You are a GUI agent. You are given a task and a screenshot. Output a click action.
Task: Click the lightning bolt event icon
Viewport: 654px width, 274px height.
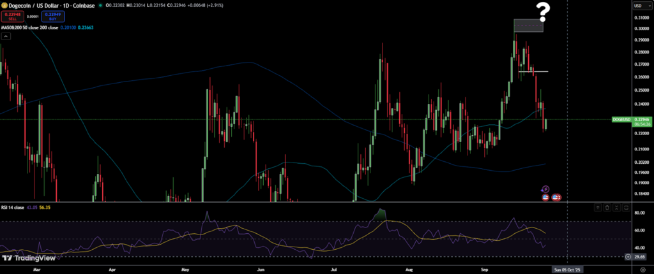tap(545, 189)
